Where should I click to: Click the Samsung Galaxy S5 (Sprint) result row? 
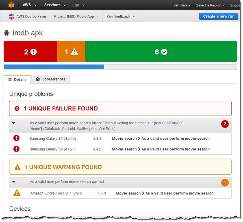click(120, 139)
